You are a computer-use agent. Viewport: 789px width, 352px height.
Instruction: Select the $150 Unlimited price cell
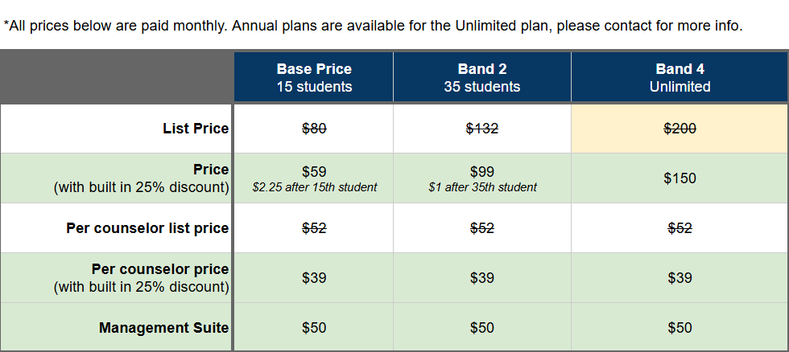[x=680, y=178]
